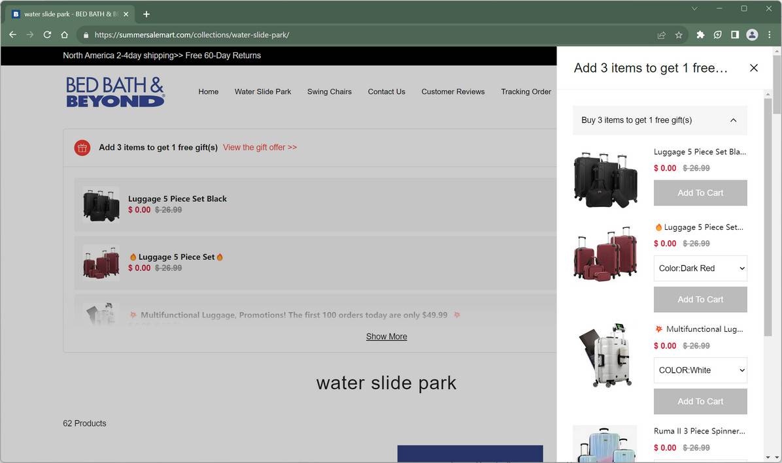The height and width of the screenshot is (463, 782).
Task: Open the Chrome three-dot menu
Action: click(x=770, y=35)
